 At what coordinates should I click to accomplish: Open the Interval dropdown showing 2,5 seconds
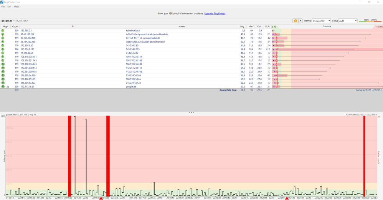tap(321, 21)
